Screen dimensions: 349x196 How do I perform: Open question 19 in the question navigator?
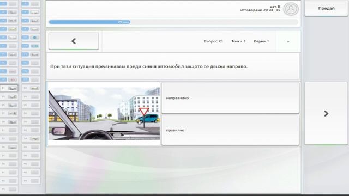click(9, 80)
